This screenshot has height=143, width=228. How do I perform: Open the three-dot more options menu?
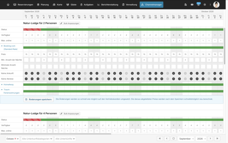pyautogui.click(x=210, y=5)
